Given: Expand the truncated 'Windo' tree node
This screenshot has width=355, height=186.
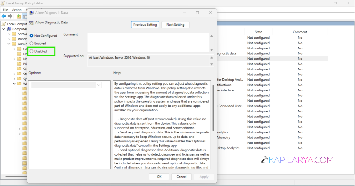Looking at the screenshot, I should 9,39.
